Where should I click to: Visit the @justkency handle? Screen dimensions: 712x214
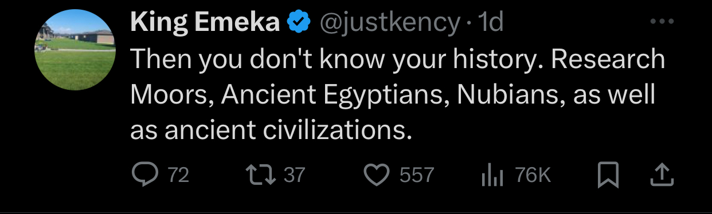(389, 23)
